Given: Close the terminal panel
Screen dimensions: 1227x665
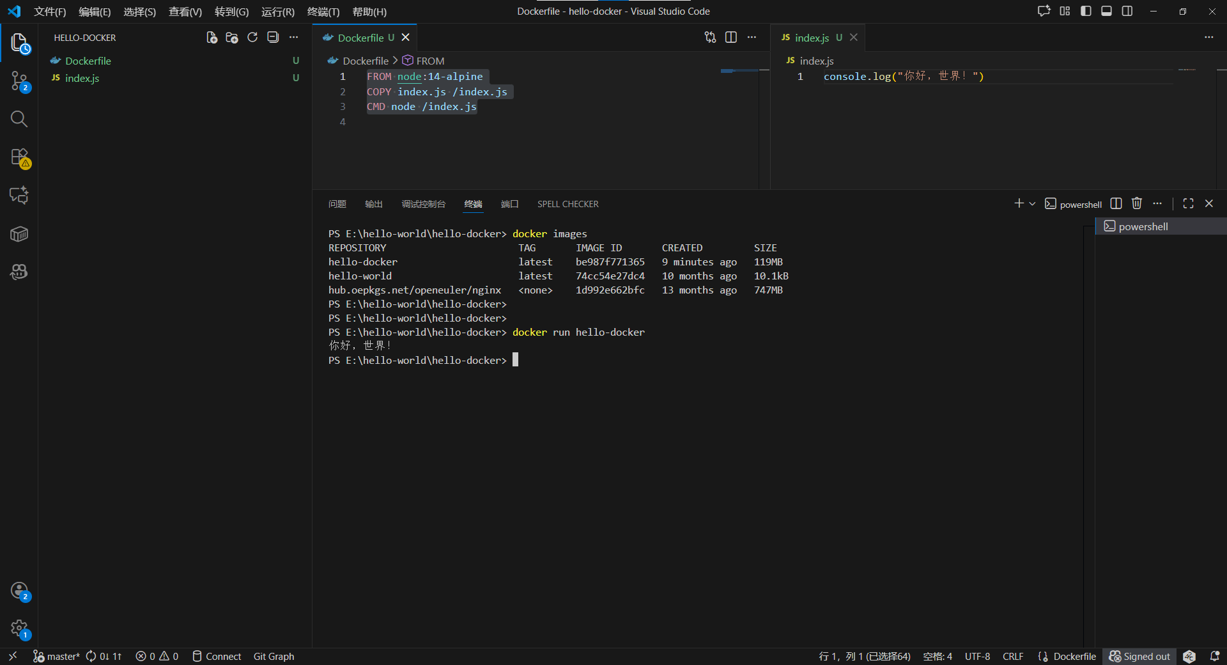Looking at the screenshot, I should [x=1209, y=203].
